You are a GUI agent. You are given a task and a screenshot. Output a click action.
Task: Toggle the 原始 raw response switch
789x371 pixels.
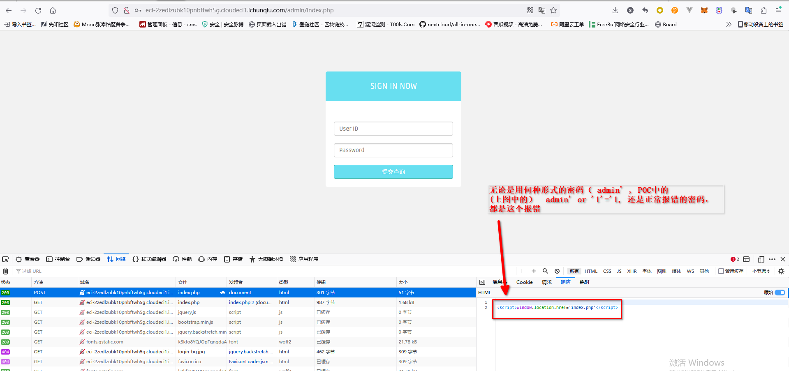pyautogui.click(x=780, y=293)
